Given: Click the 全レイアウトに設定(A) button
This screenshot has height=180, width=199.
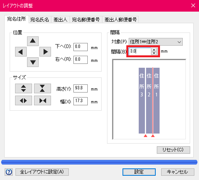Looking at the screenshot, I should [42, 172].
